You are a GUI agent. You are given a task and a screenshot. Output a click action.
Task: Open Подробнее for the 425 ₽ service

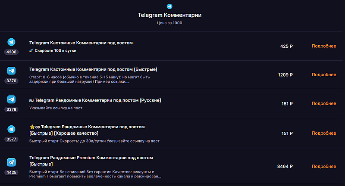(324, 46)
